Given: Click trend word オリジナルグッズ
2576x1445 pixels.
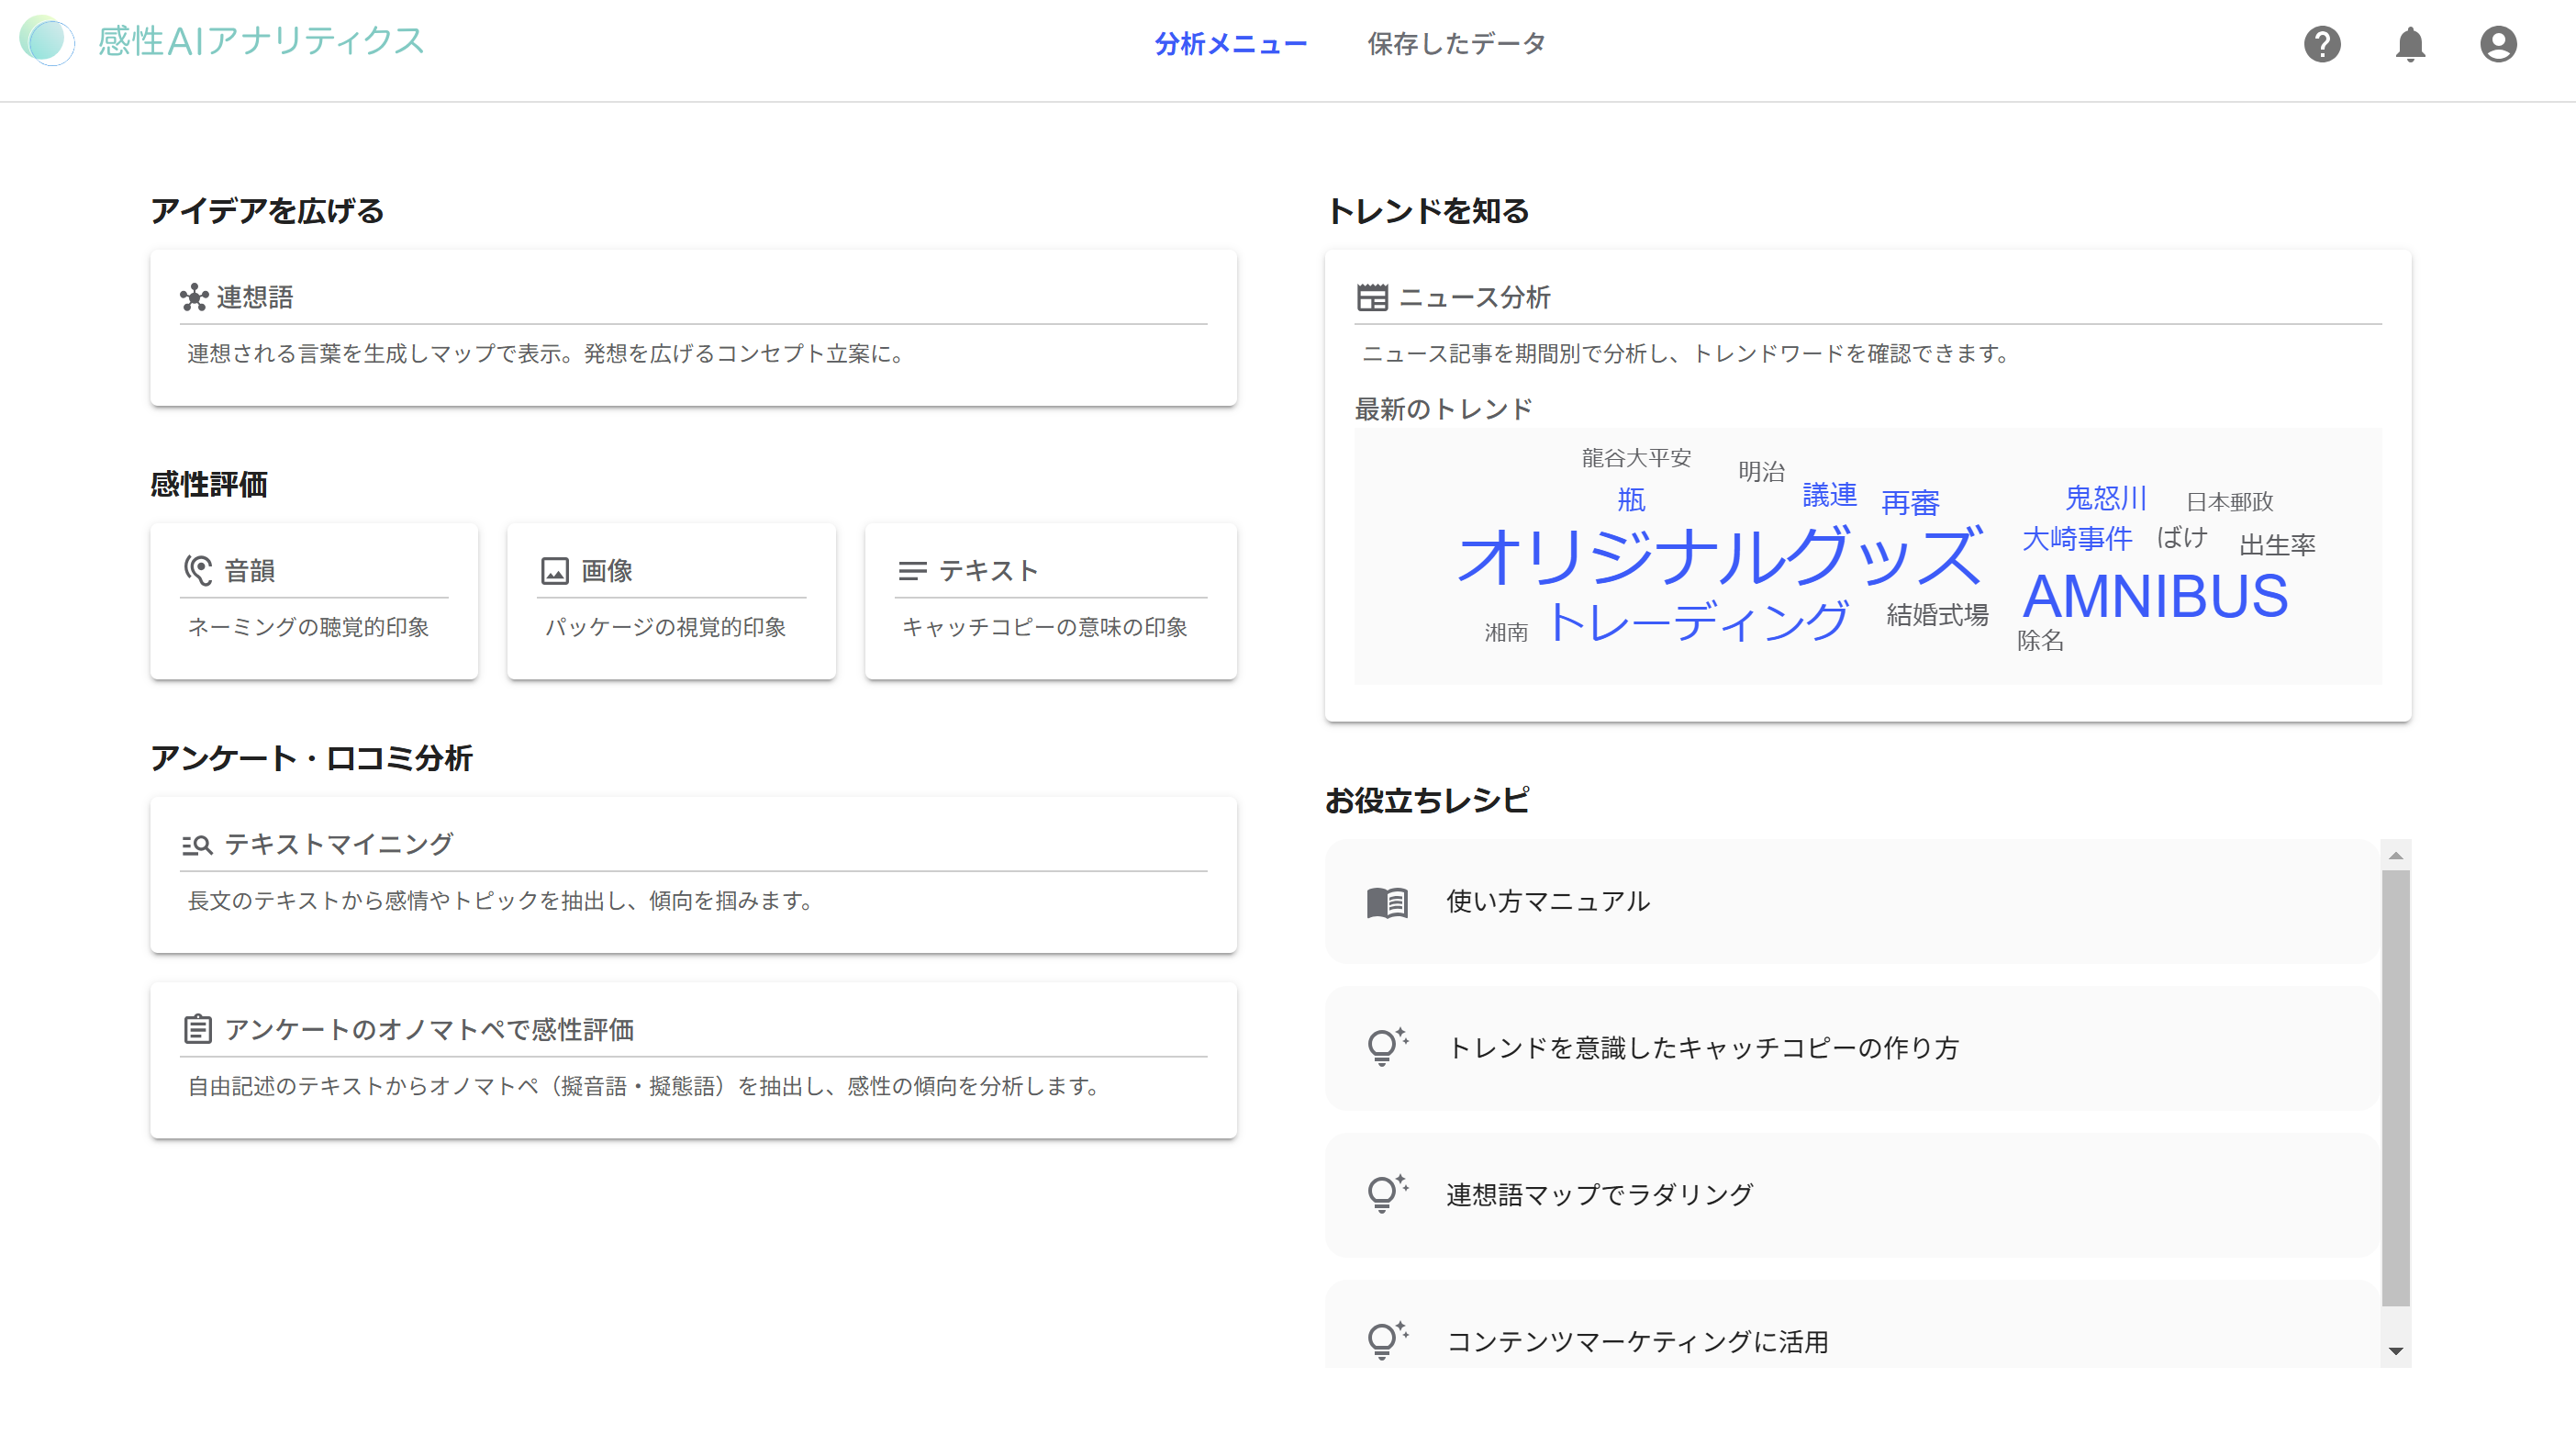Looking at the screenshot, I should tap(1720, 555).
